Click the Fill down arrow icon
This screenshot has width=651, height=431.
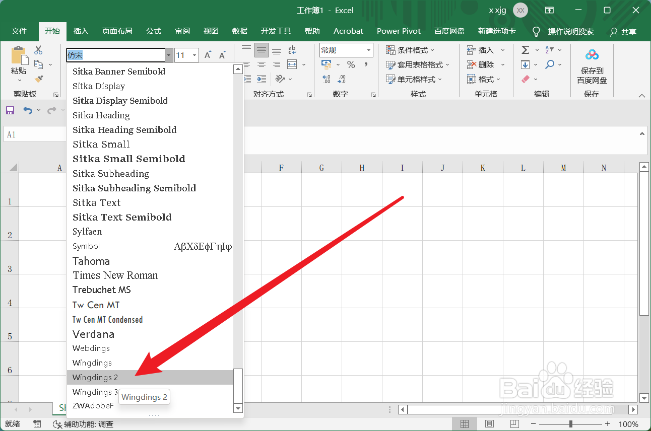tap(525, 64)
